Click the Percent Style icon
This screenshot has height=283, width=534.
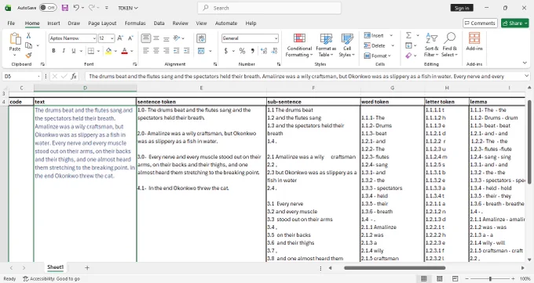tap(242, 51)
